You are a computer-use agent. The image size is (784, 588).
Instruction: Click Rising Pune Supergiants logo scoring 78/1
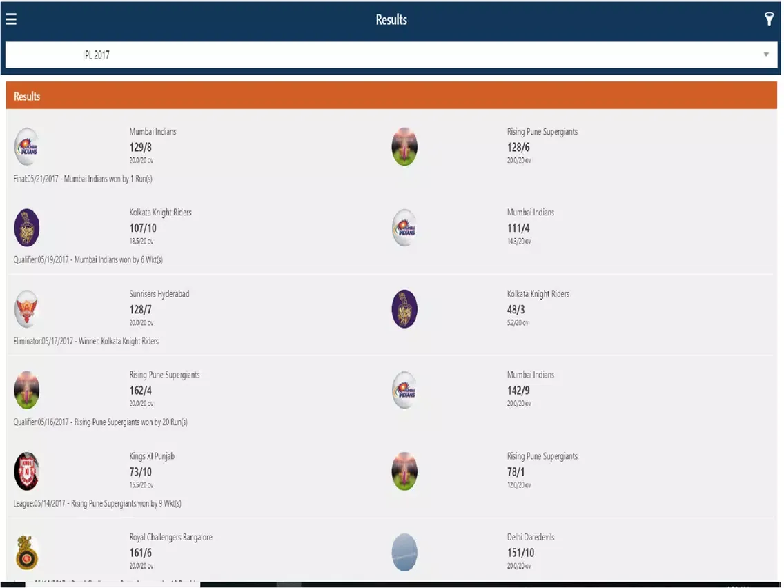click(404, 471)
